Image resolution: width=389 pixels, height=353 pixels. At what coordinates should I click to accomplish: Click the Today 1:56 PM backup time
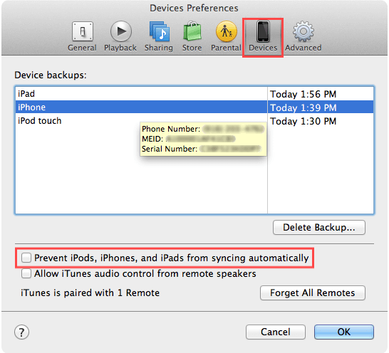point(304,94)
